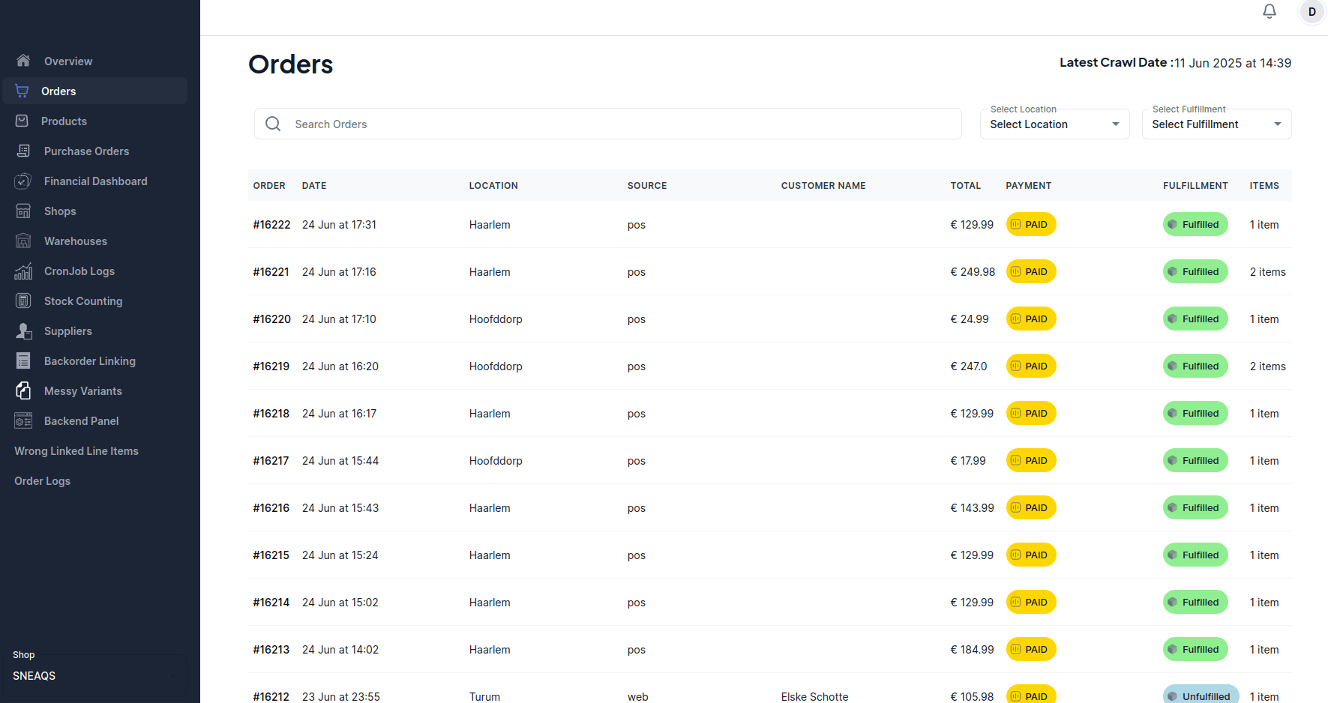Click the LOCATION column header
The height and width of the screenshot is (703, 1328).
click(x=493, y=186)
